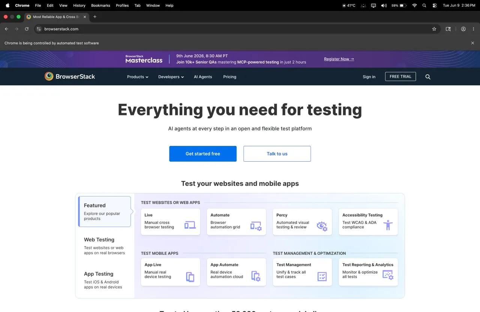The image size is (480, 312).
Task: Open the History menu in menu bar
Action: pyautogui.click(x=79, y=6)
